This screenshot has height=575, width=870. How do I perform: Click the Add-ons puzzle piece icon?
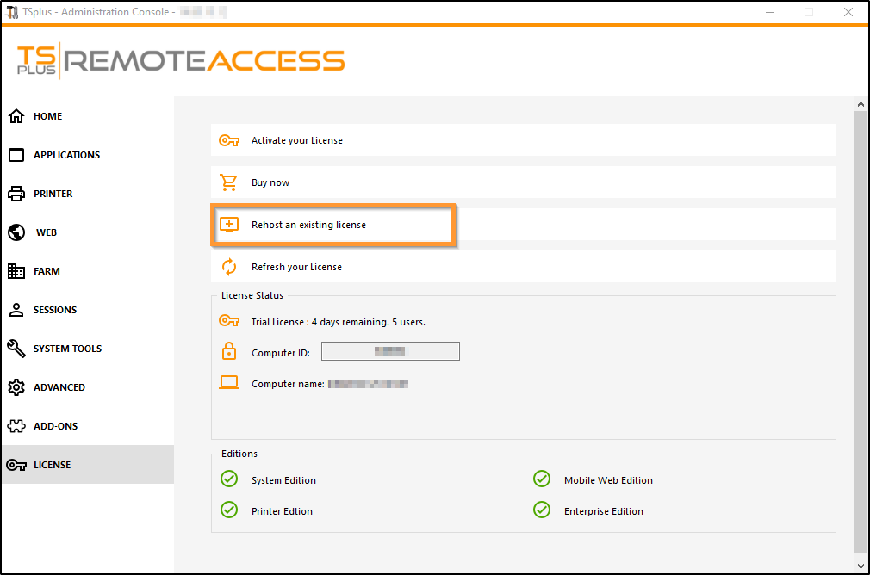point(16,426)
